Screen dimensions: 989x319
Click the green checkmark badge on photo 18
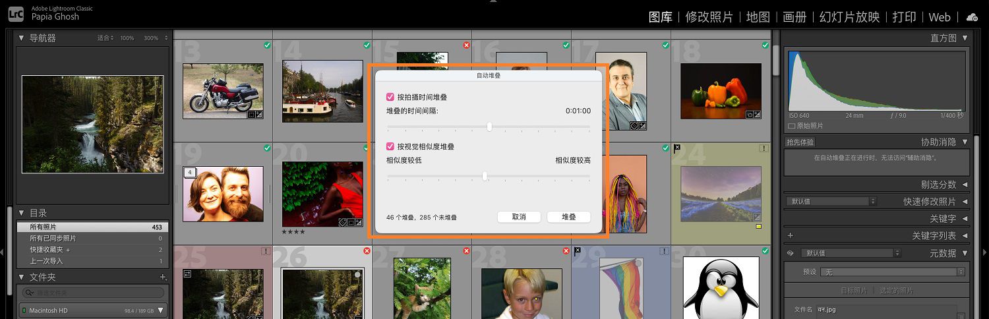point(765,45)
